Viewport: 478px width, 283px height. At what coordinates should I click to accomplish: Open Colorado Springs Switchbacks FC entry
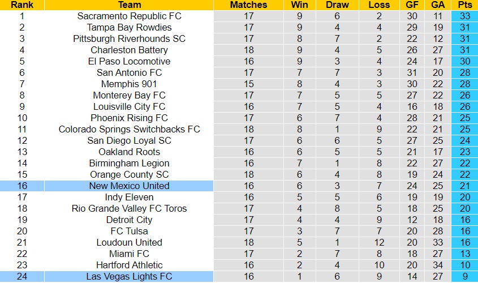pos(129,129)
